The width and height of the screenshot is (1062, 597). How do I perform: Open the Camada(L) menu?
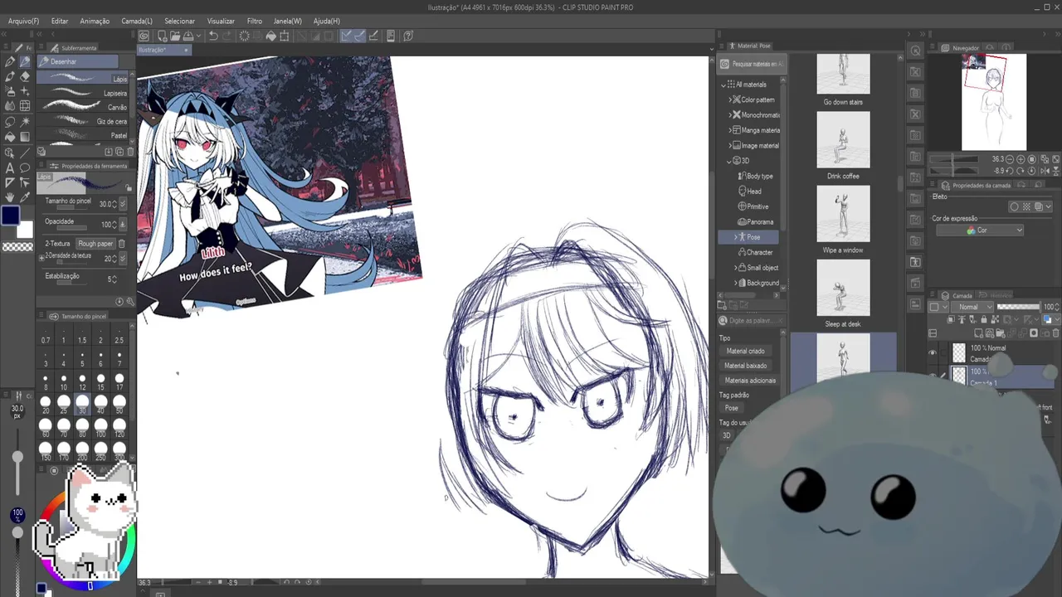[x=137, y=21]
